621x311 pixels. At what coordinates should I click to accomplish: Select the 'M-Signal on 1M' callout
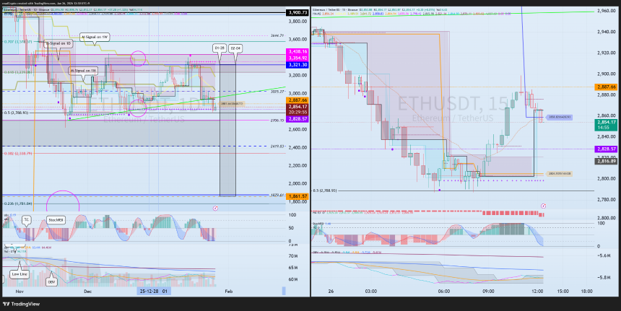point(83,71)
